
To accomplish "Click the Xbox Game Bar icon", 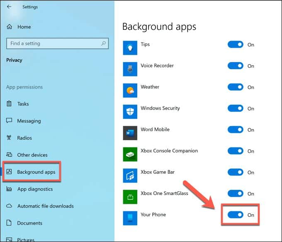I will (130, 175).
